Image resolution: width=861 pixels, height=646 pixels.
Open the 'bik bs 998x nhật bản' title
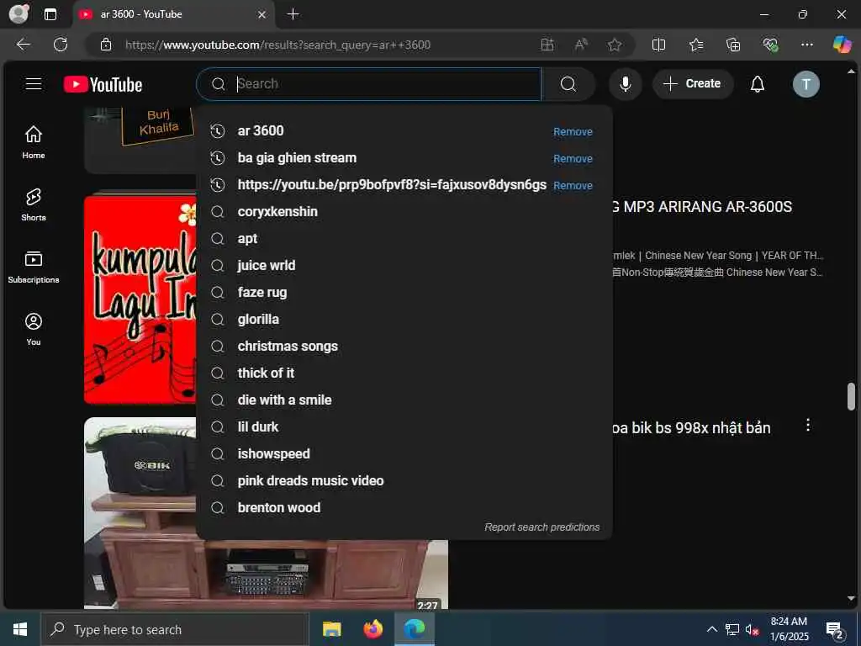[x=691, y=428]
